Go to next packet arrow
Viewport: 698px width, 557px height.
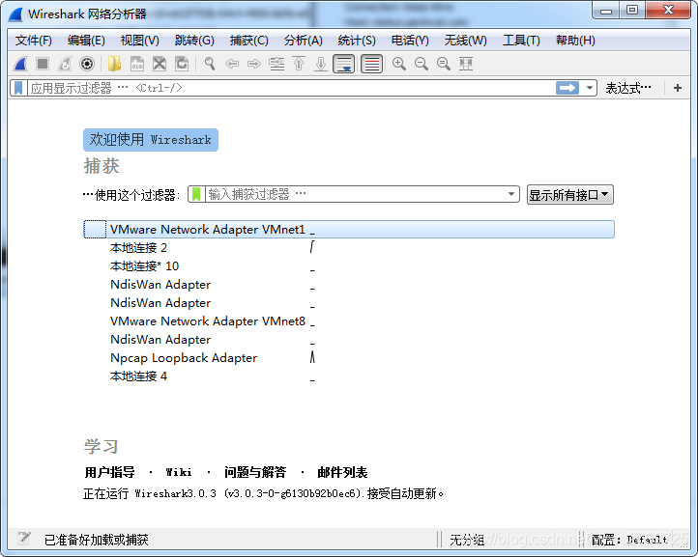coord(253,64)
